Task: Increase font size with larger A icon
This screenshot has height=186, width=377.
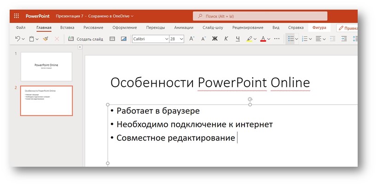Action: (x=191, y=39)
